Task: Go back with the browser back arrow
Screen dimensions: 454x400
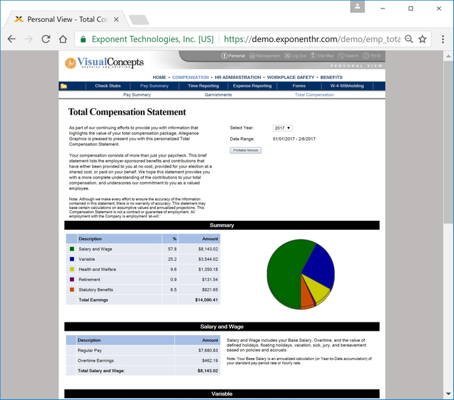Action: click(x=12, y=39)
